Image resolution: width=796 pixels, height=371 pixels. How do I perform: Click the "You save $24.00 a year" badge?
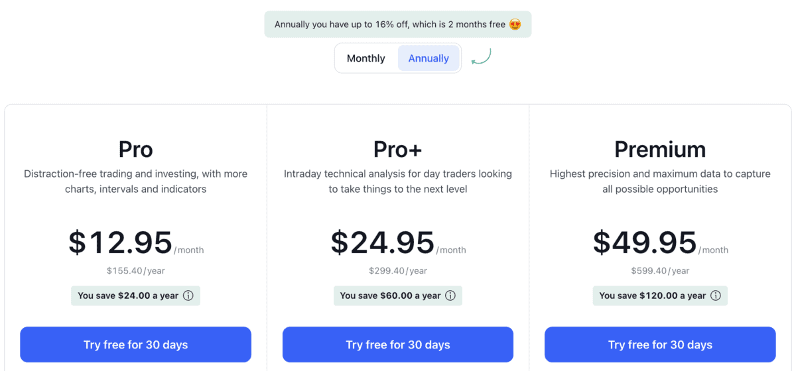(128, 295)
